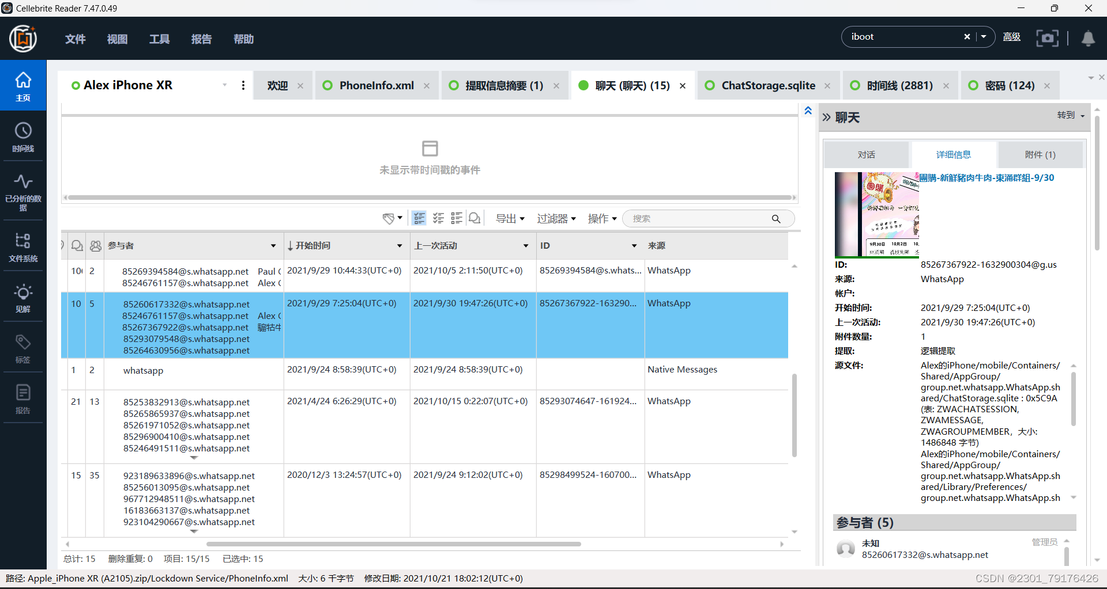Open the 报告 menu in the top bar
This screenshot has height=589, width=1107.
(x=201, y=39)
